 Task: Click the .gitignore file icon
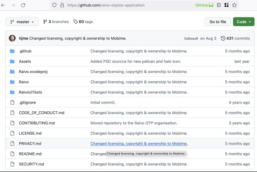(x=12, y=102)
